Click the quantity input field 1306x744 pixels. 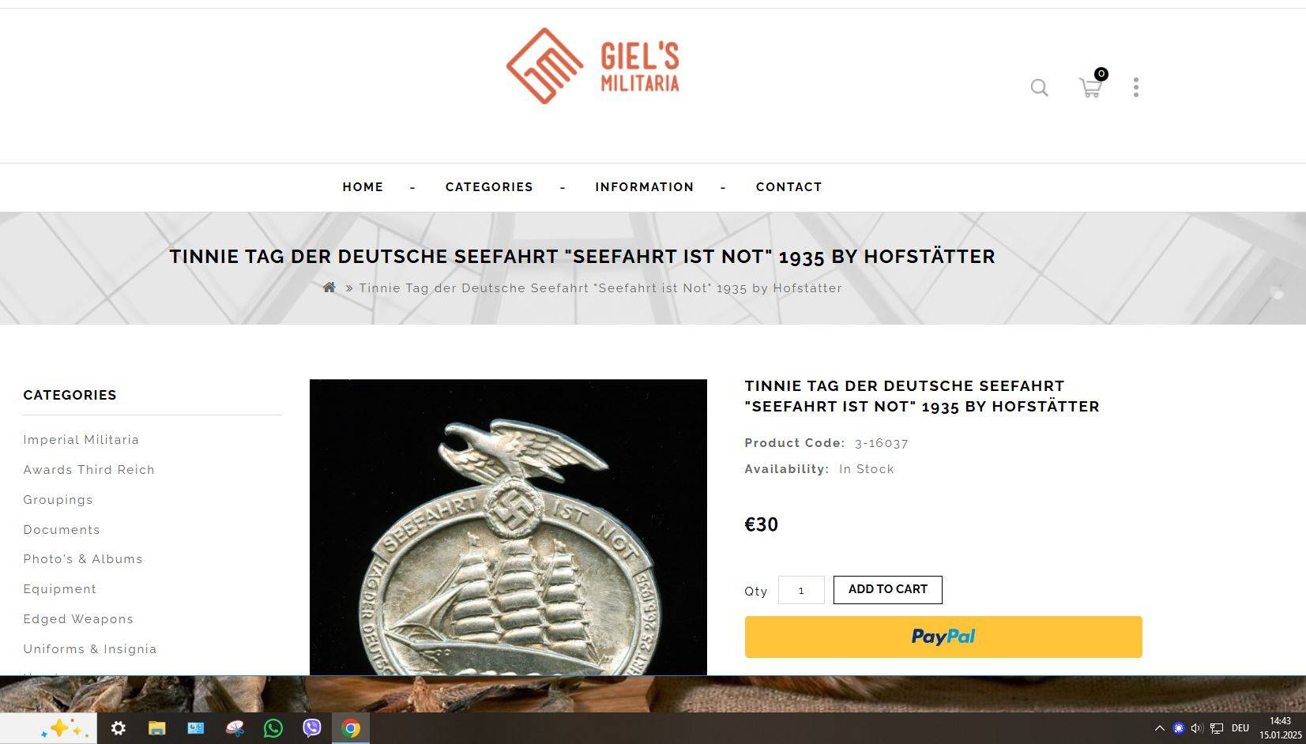(x=801, y=590)
